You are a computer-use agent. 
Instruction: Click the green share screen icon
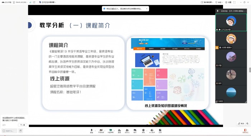[110, 131]
